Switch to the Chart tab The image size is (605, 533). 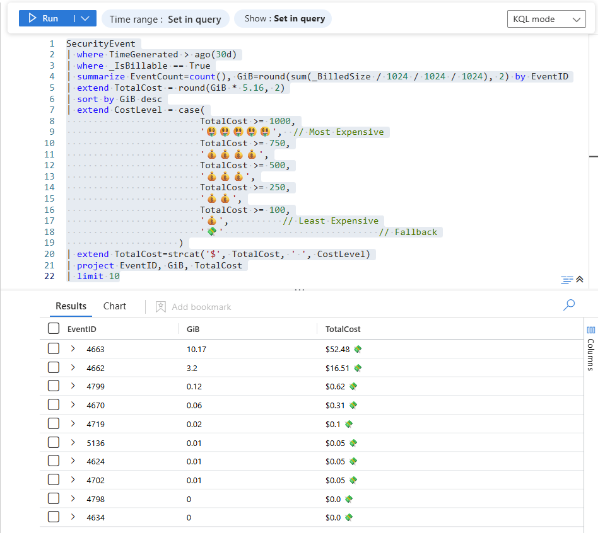coord(115,306)
